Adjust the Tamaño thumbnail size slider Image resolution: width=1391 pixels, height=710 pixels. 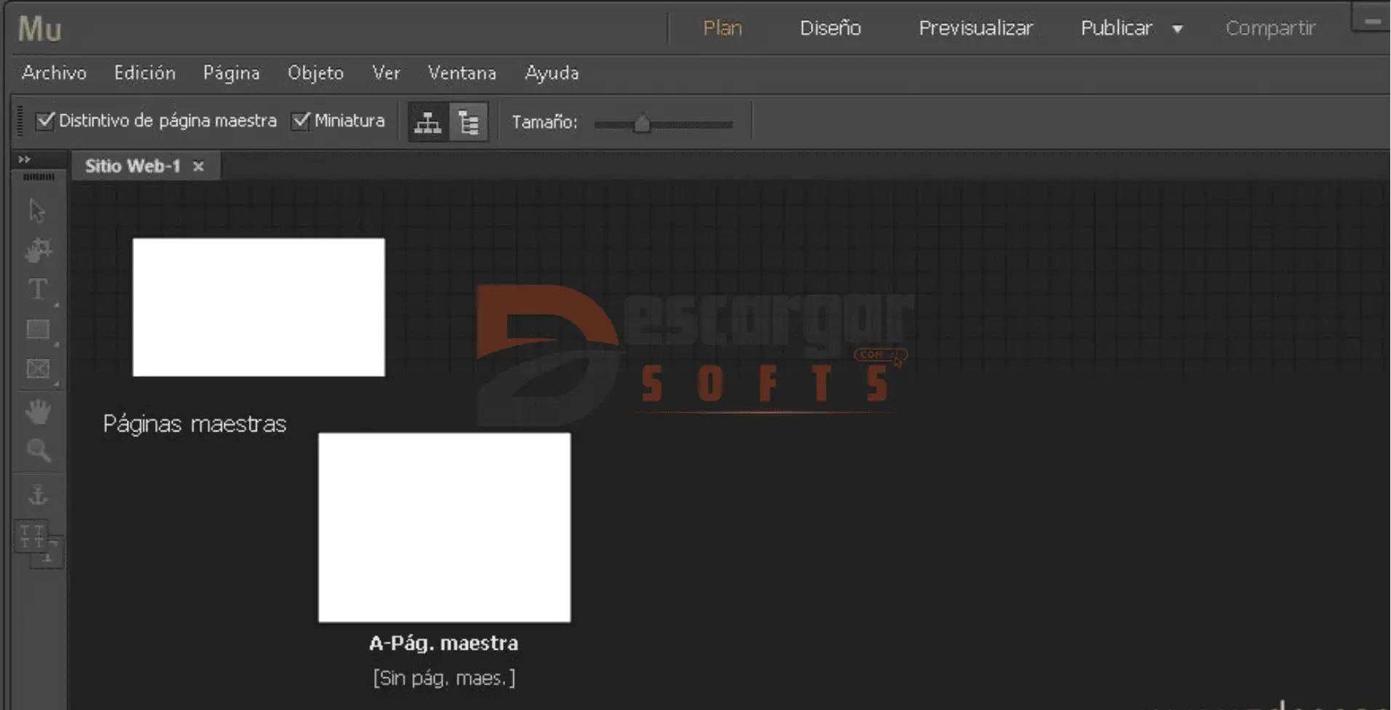tap(641, 124)
